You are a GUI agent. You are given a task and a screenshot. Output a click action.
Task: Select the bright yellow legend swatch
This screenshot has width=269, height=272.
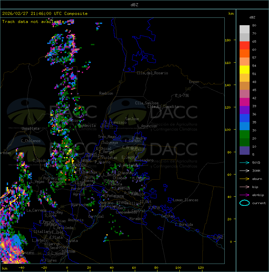(x=244, y=70)
